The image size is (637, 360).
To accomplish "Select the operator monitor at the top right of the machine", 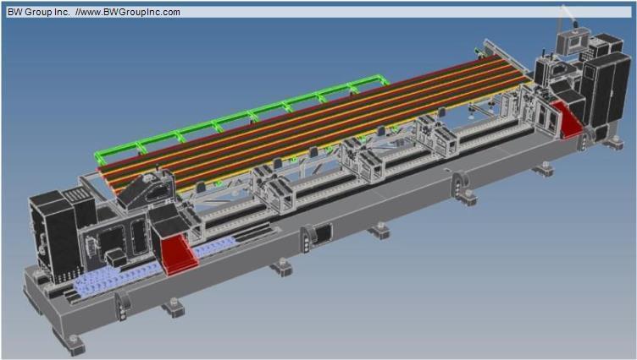I will (x=573, y=41).
